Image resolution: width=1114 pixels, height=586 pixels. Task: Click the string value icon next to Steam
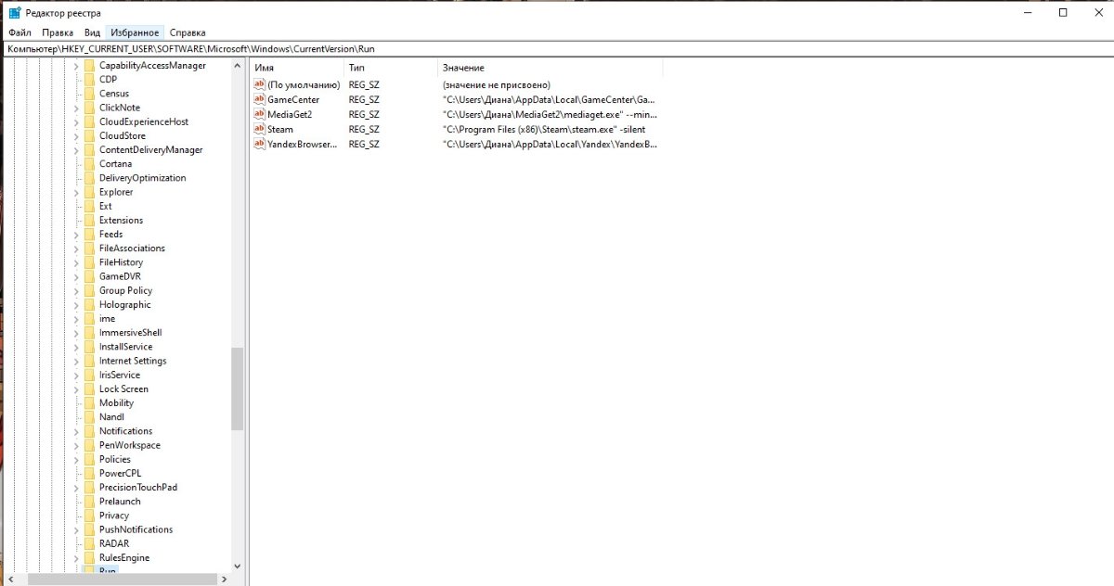259,129
